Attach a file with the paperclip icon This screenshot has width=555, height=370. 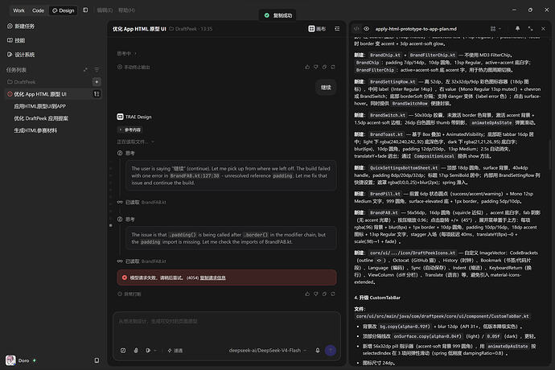[136, 351]
